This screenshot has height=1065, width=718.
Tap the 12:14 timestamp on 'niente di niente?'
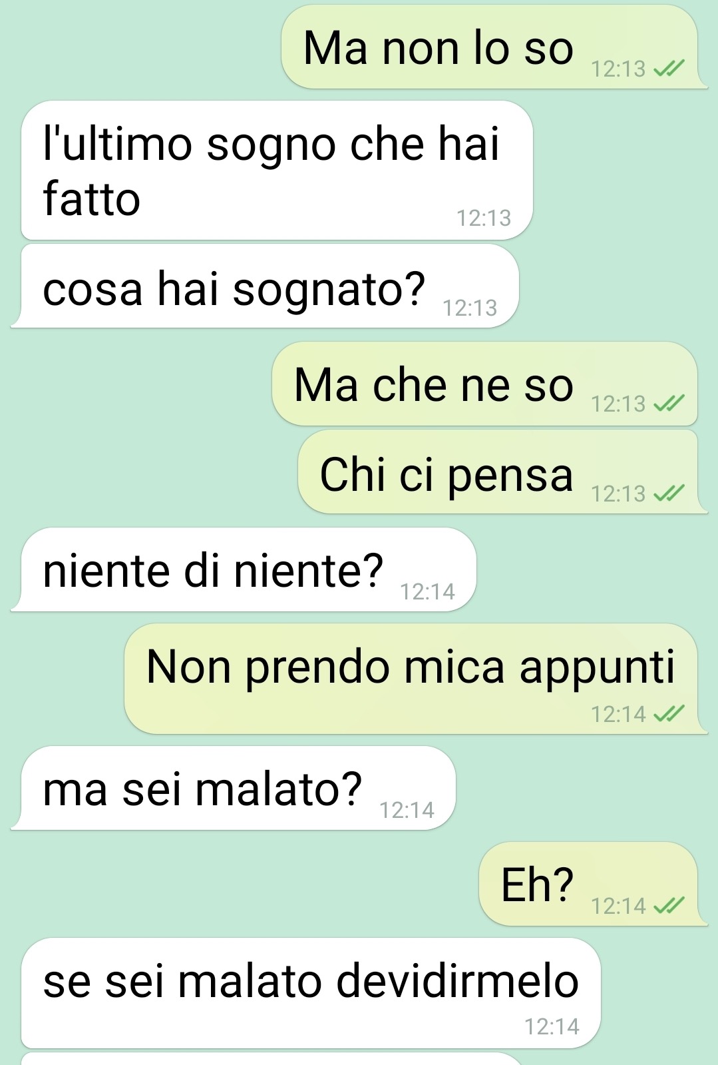[x=428, y=591]
